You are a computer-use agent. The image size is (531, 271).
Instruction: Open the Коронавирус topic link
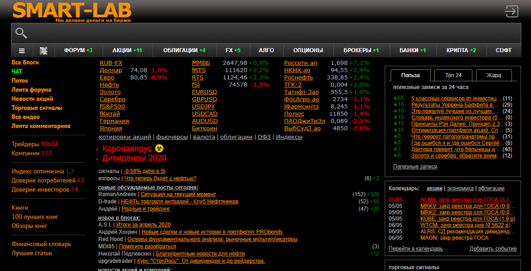coord(127,148)
